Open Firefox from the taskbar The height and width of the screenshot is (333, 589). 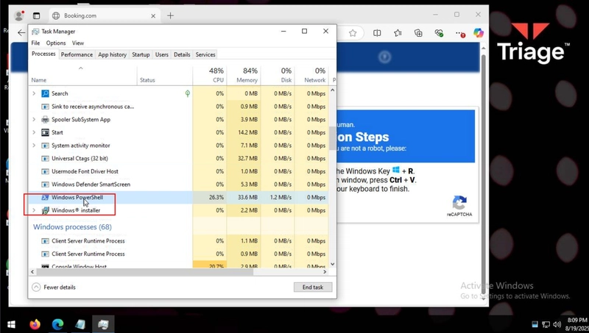point(35,324)
